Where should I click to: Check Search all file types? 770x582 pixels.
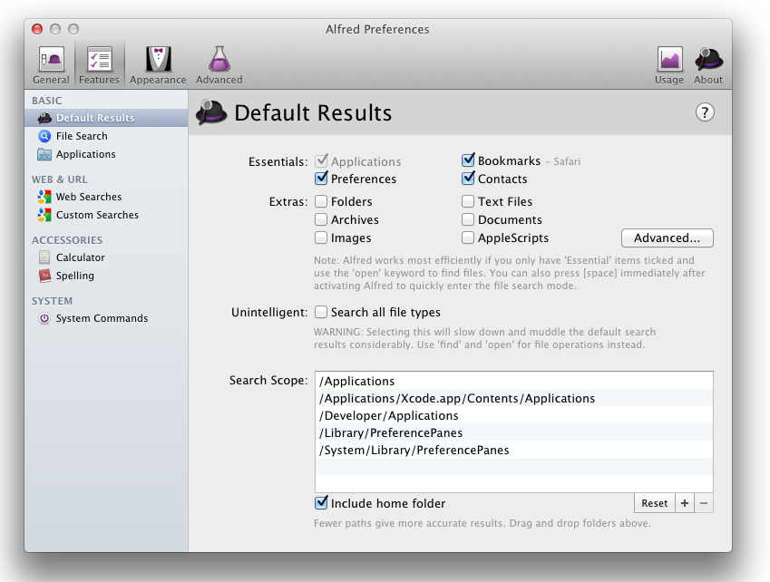coord(321,312)
